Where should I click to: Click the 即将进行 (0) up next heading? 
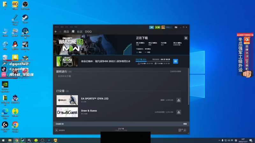coord(64,71)
